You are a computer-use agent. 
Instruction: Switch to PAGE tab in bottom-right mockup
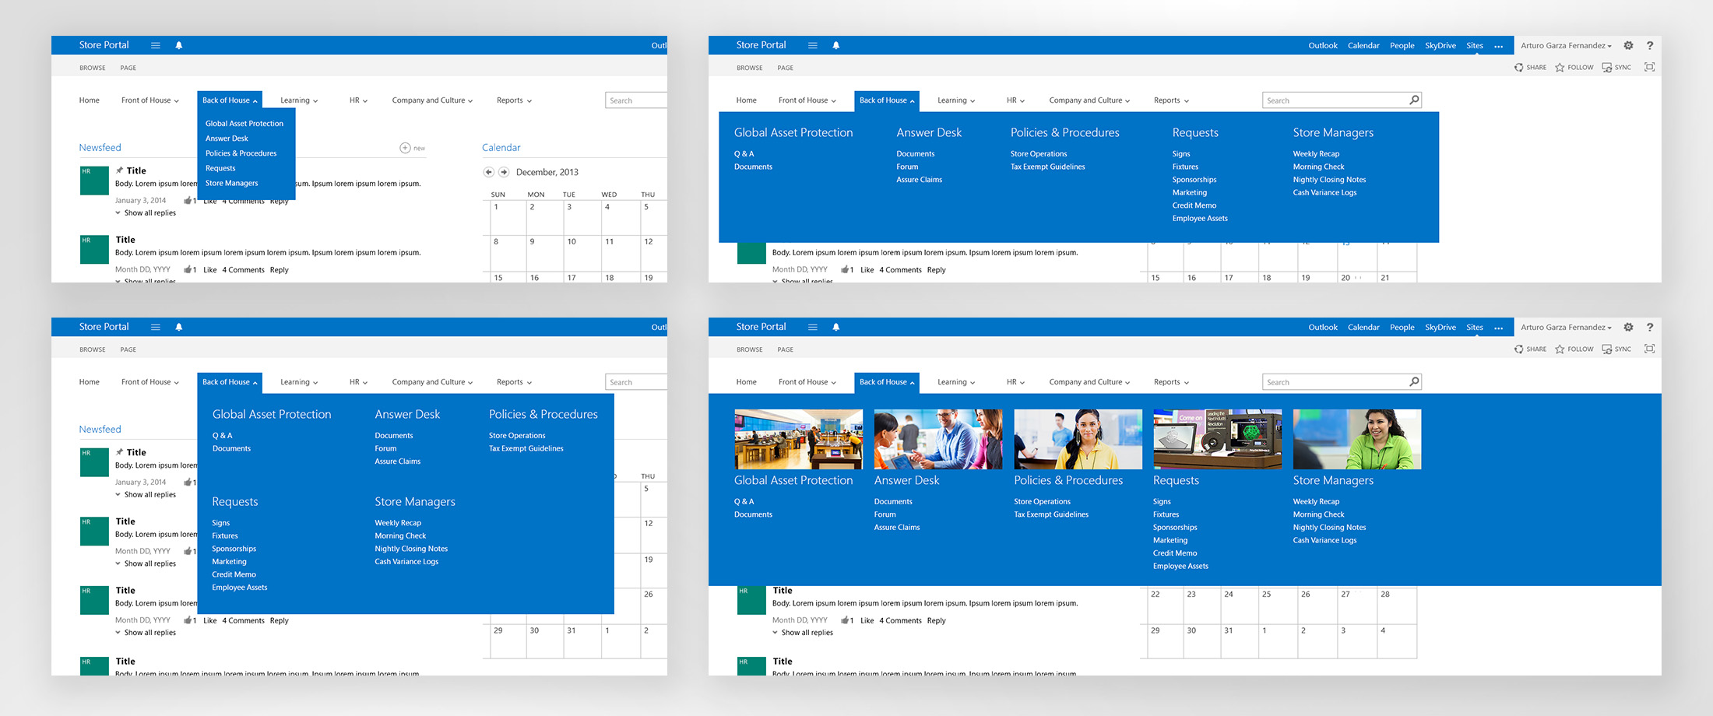click(x=786, y=349)
